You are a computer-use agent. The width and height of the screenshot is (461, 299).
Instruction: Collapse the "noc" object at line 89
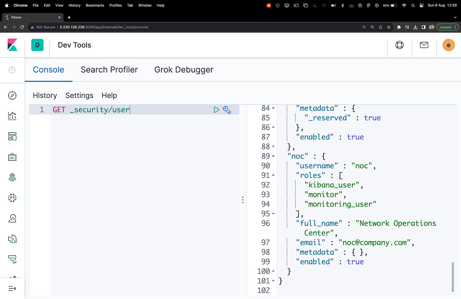tap(273, 156)
